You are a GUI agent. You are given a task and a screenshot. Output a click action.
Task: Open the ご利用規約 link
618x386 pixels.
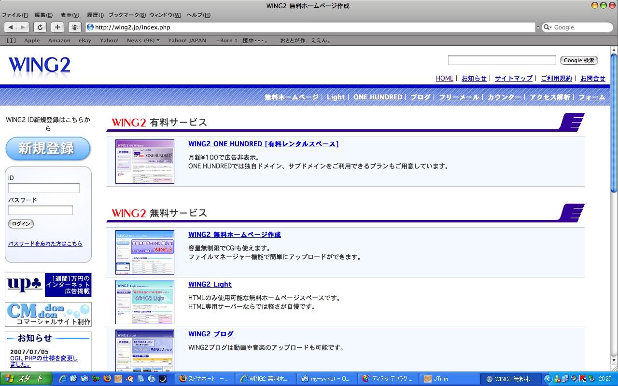coord(556,78)
